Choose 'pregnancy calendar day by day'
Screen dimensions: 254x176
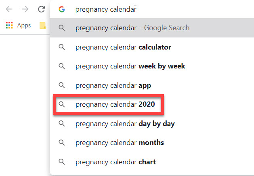click(x=125, y=124)
